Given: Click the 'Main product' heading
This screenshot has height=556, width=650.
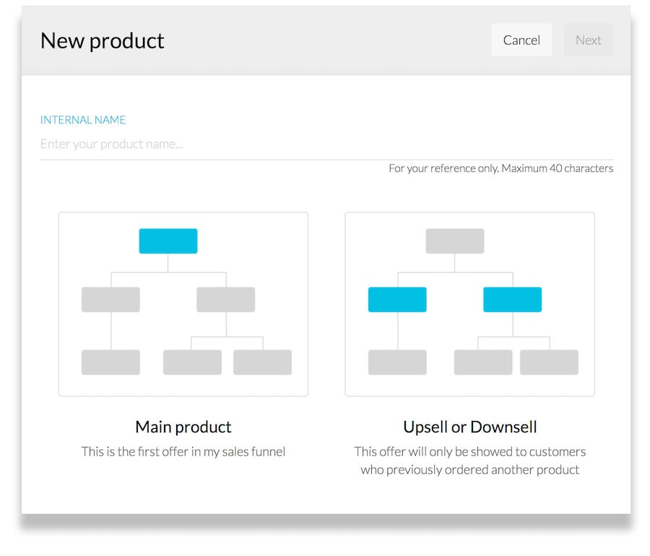Looking at the screenshot, I should (183, 427).
